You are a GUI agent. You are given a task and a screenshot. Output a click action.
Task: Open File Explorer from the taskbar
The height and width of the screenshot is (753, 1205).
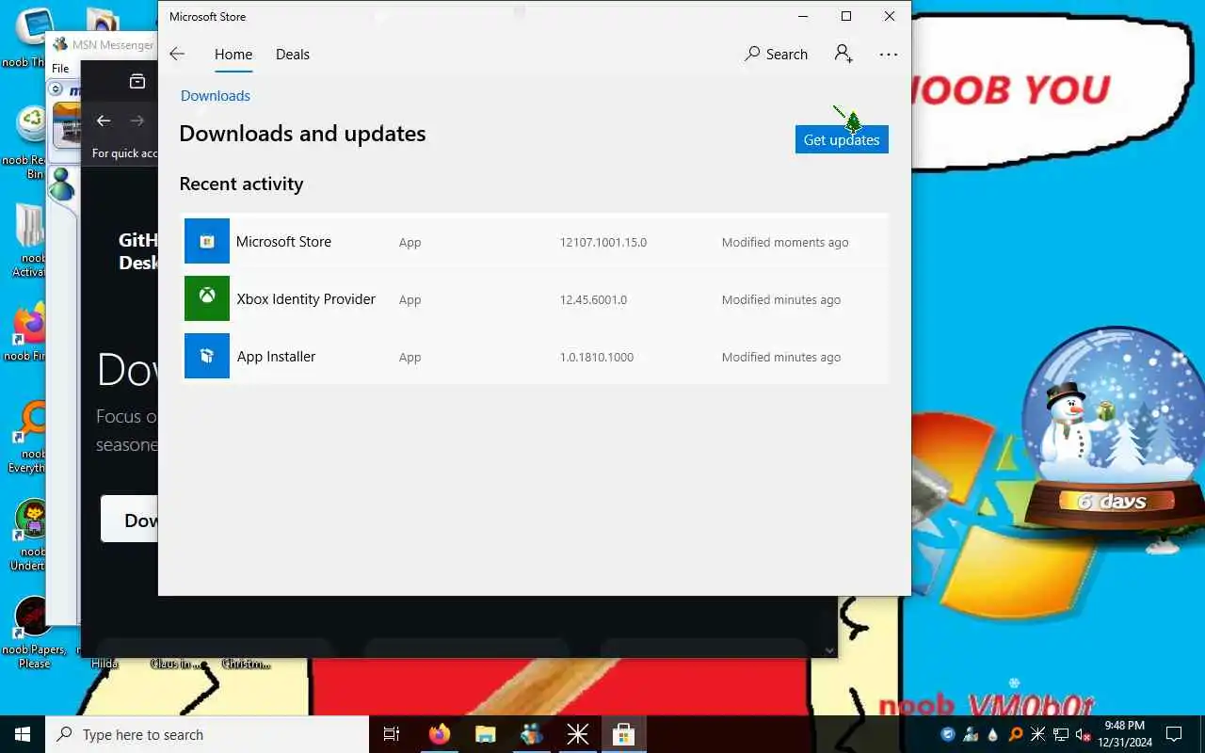coord(485,734)
